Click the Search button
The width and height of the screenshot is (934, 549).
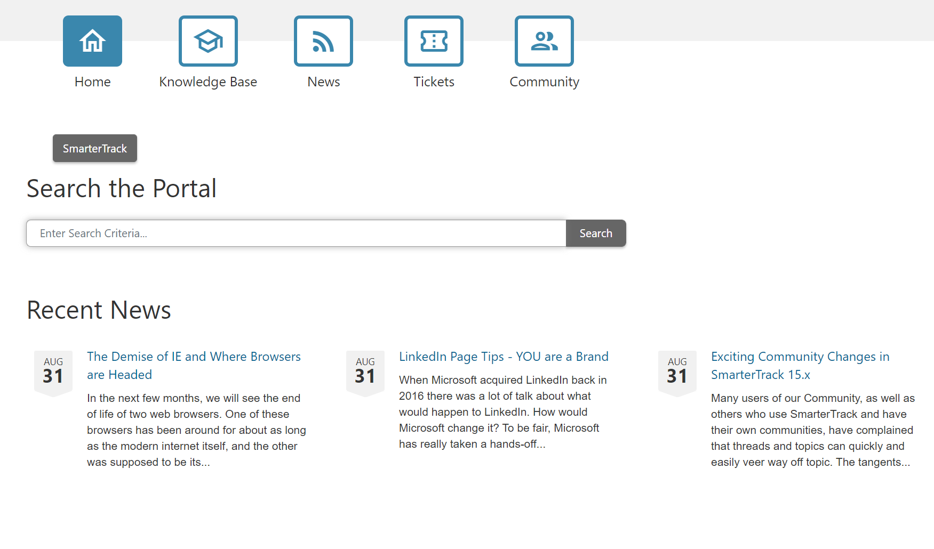tap(596, 233)
